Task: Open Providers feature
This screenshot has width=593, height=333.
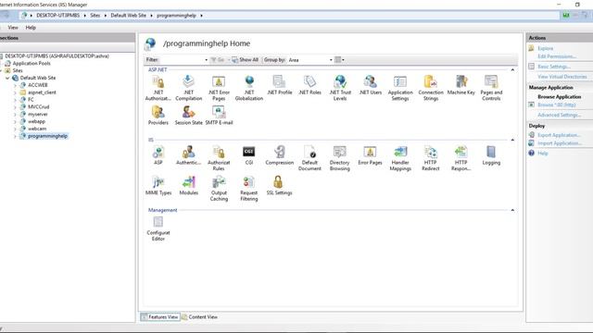Action: click(x=158, y=116)
